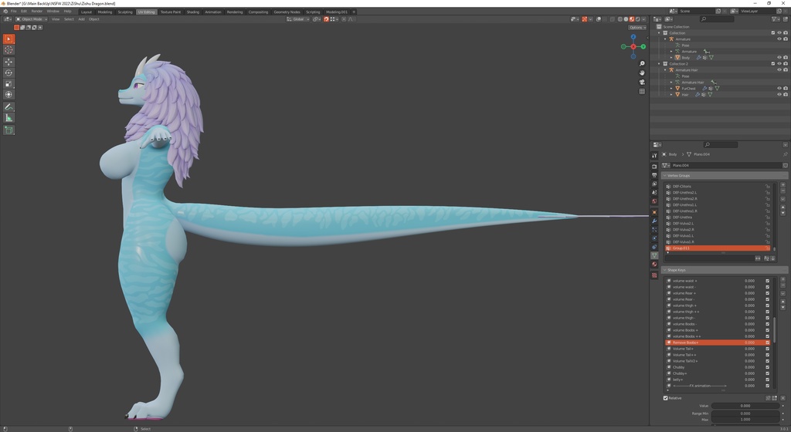This screenshot has width=791, height=432.
Task: Mute the Chubby shape key checkbox
Action: (767, 367)
